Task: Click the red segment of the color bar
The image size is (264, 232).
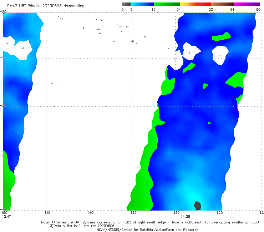Action: coord(205,4)
